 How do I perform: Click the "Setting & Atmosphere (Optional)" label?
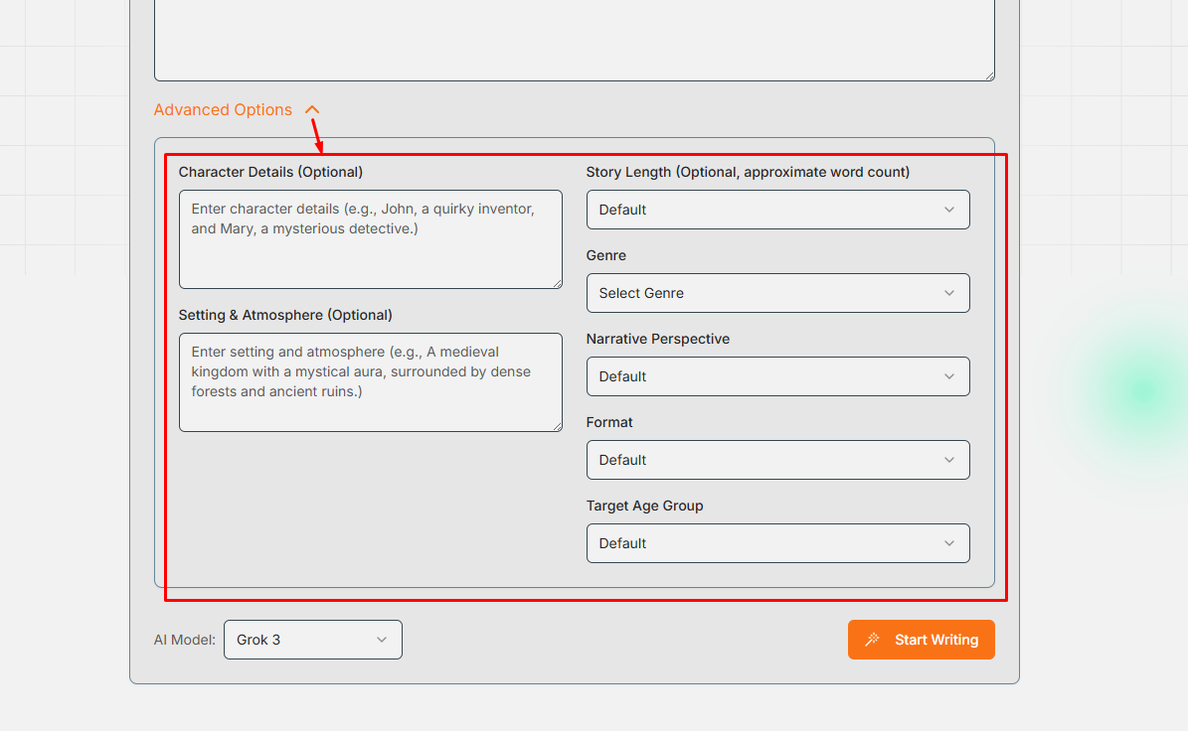(285, 315)
